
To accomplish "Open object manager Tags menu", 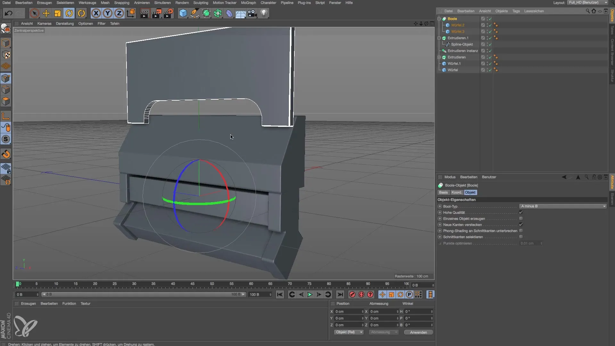I will (x=516, y=11).
